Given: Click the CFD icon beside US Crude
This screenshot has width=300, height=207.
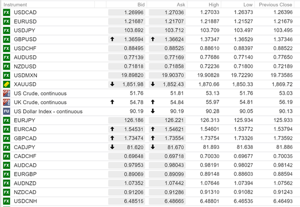Looking at the screenshot, I should point(7,93).
